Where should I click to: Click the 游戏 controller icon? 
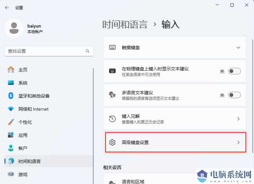tap(11, 174)
